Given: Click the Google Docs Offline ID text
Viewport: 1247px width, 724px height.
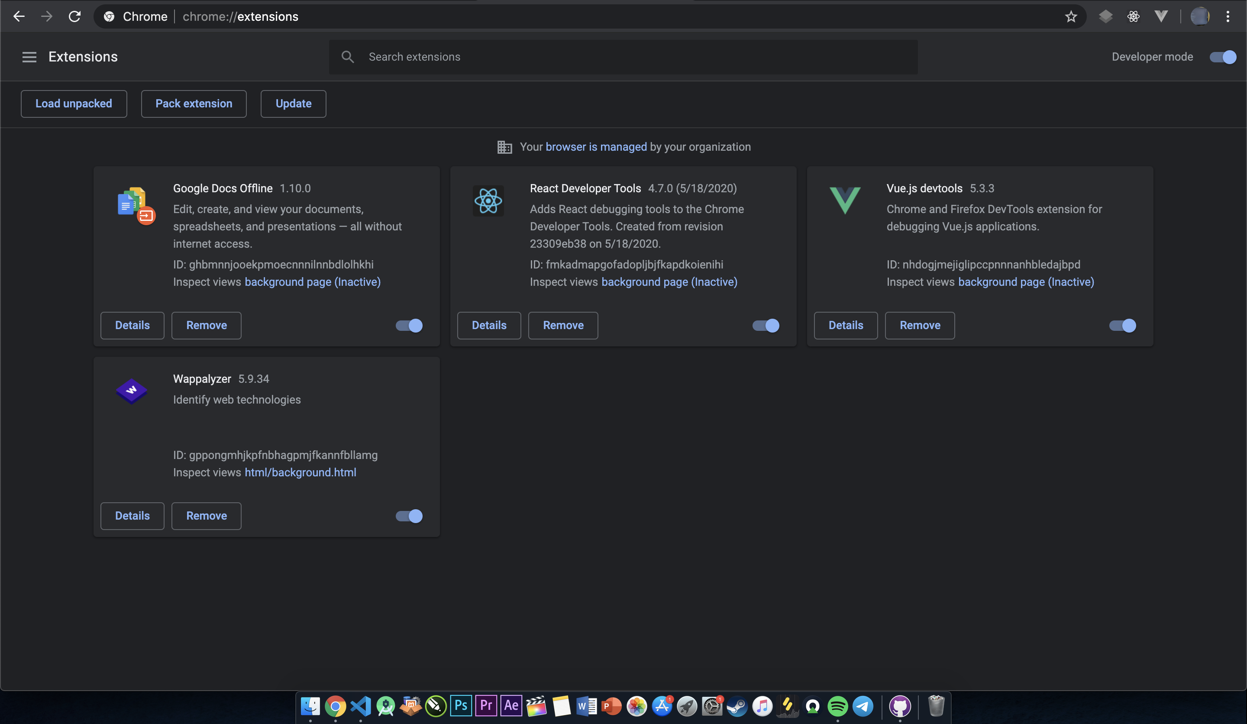Looking at the screenshot, I should pos(273,264).
